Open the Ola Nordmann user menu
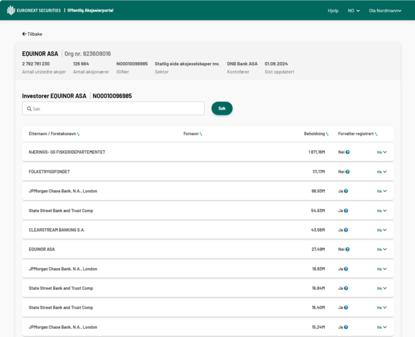This screenshot has height=337, width=415. pos(385,11)
